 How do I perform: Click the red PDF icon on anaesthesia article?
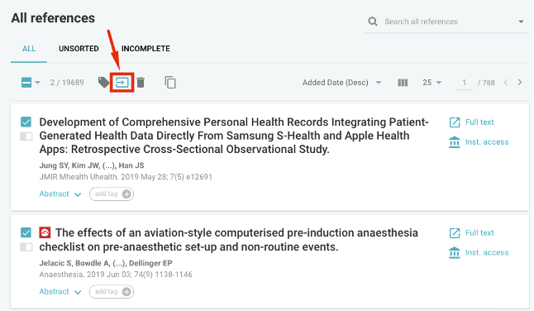click(45, 232)
